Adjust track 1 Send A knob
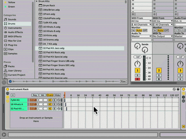The height and width of the screenshot is (139, 186). [x=137, y=46]
